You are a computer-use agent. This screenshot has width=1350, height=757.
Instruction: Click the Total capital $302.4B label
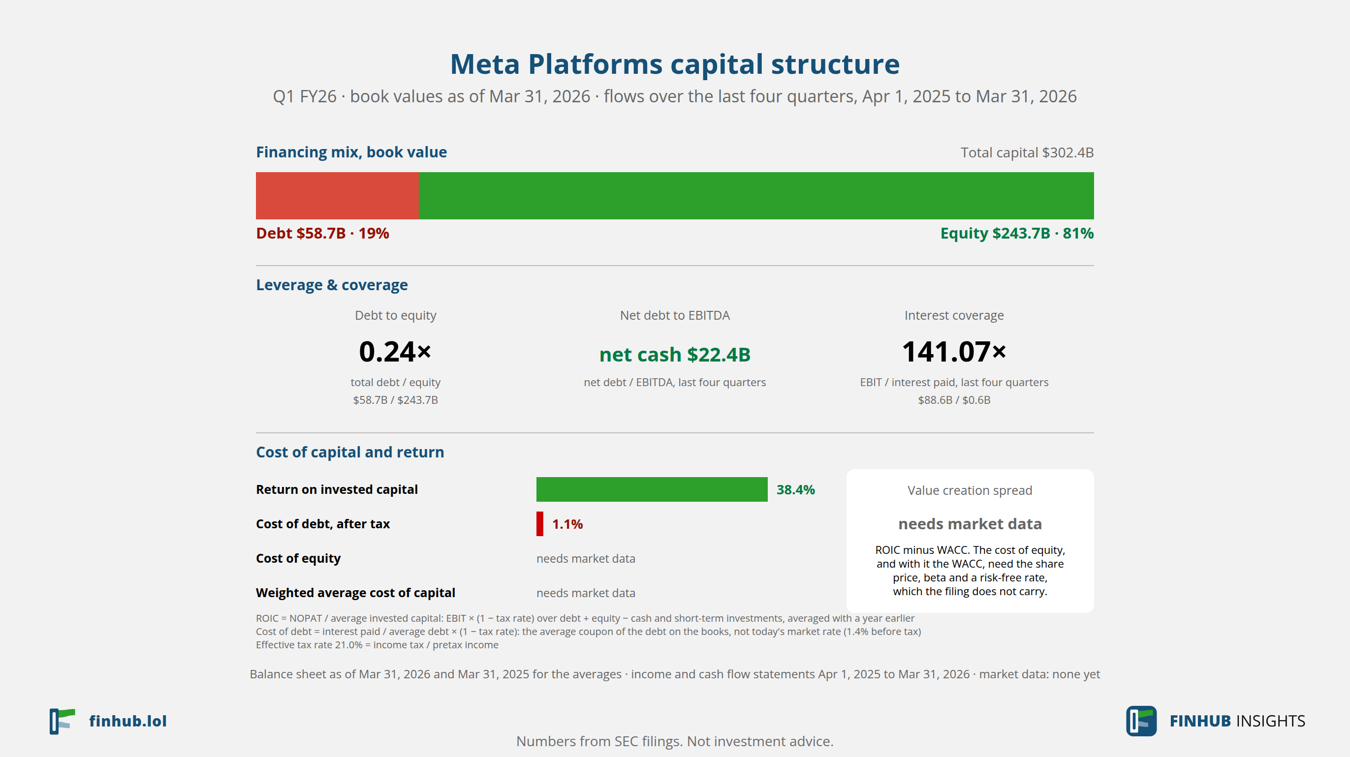click(1027, 152)
